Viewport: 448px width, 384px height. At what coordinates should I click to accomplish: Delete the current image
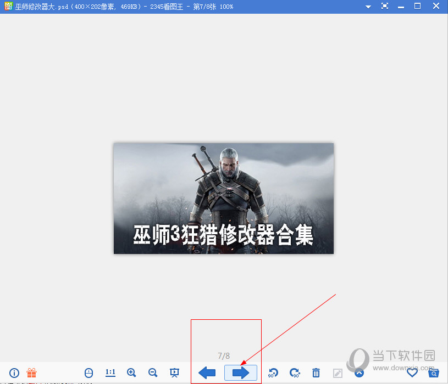tap(316, 373)
